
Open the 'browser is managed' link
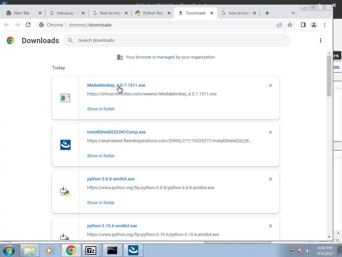(x=155, y=57)
